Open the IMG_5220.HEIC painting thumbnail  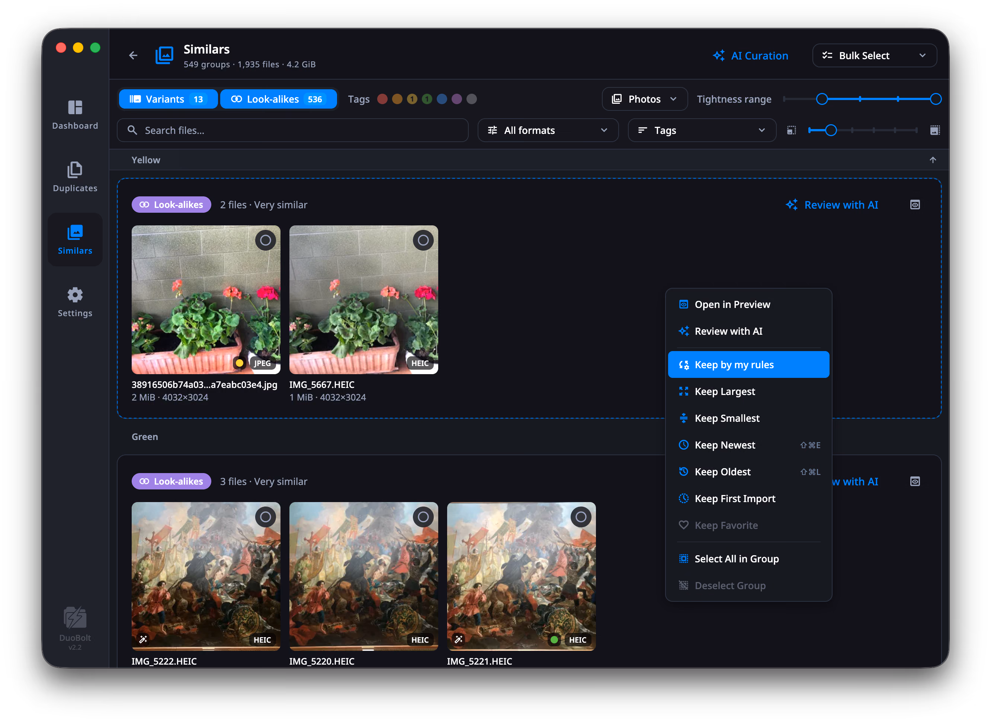(x=363, y=576)
